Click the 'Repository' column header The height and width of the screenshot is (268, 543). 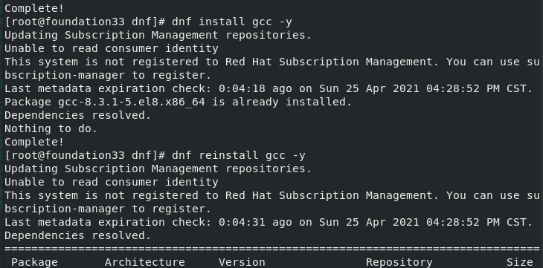pyautogui.click(x=399, y=263)
